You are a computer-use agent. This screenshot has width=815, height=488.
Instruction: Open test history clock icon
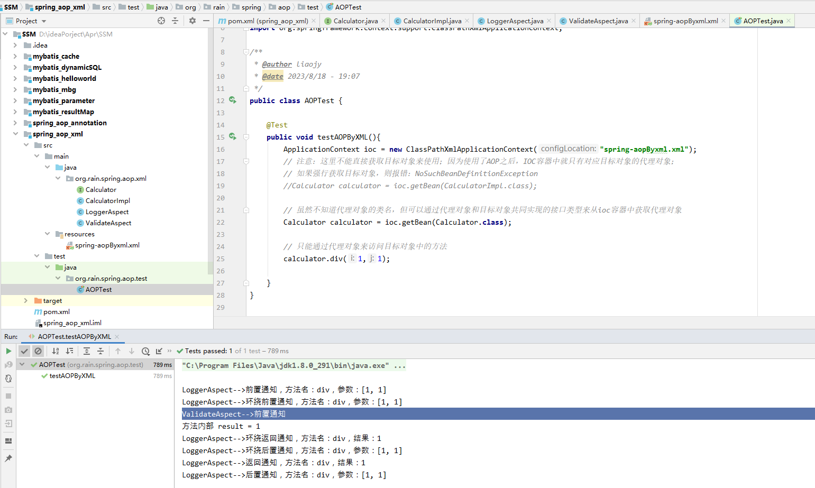click(x=145, y=351)
